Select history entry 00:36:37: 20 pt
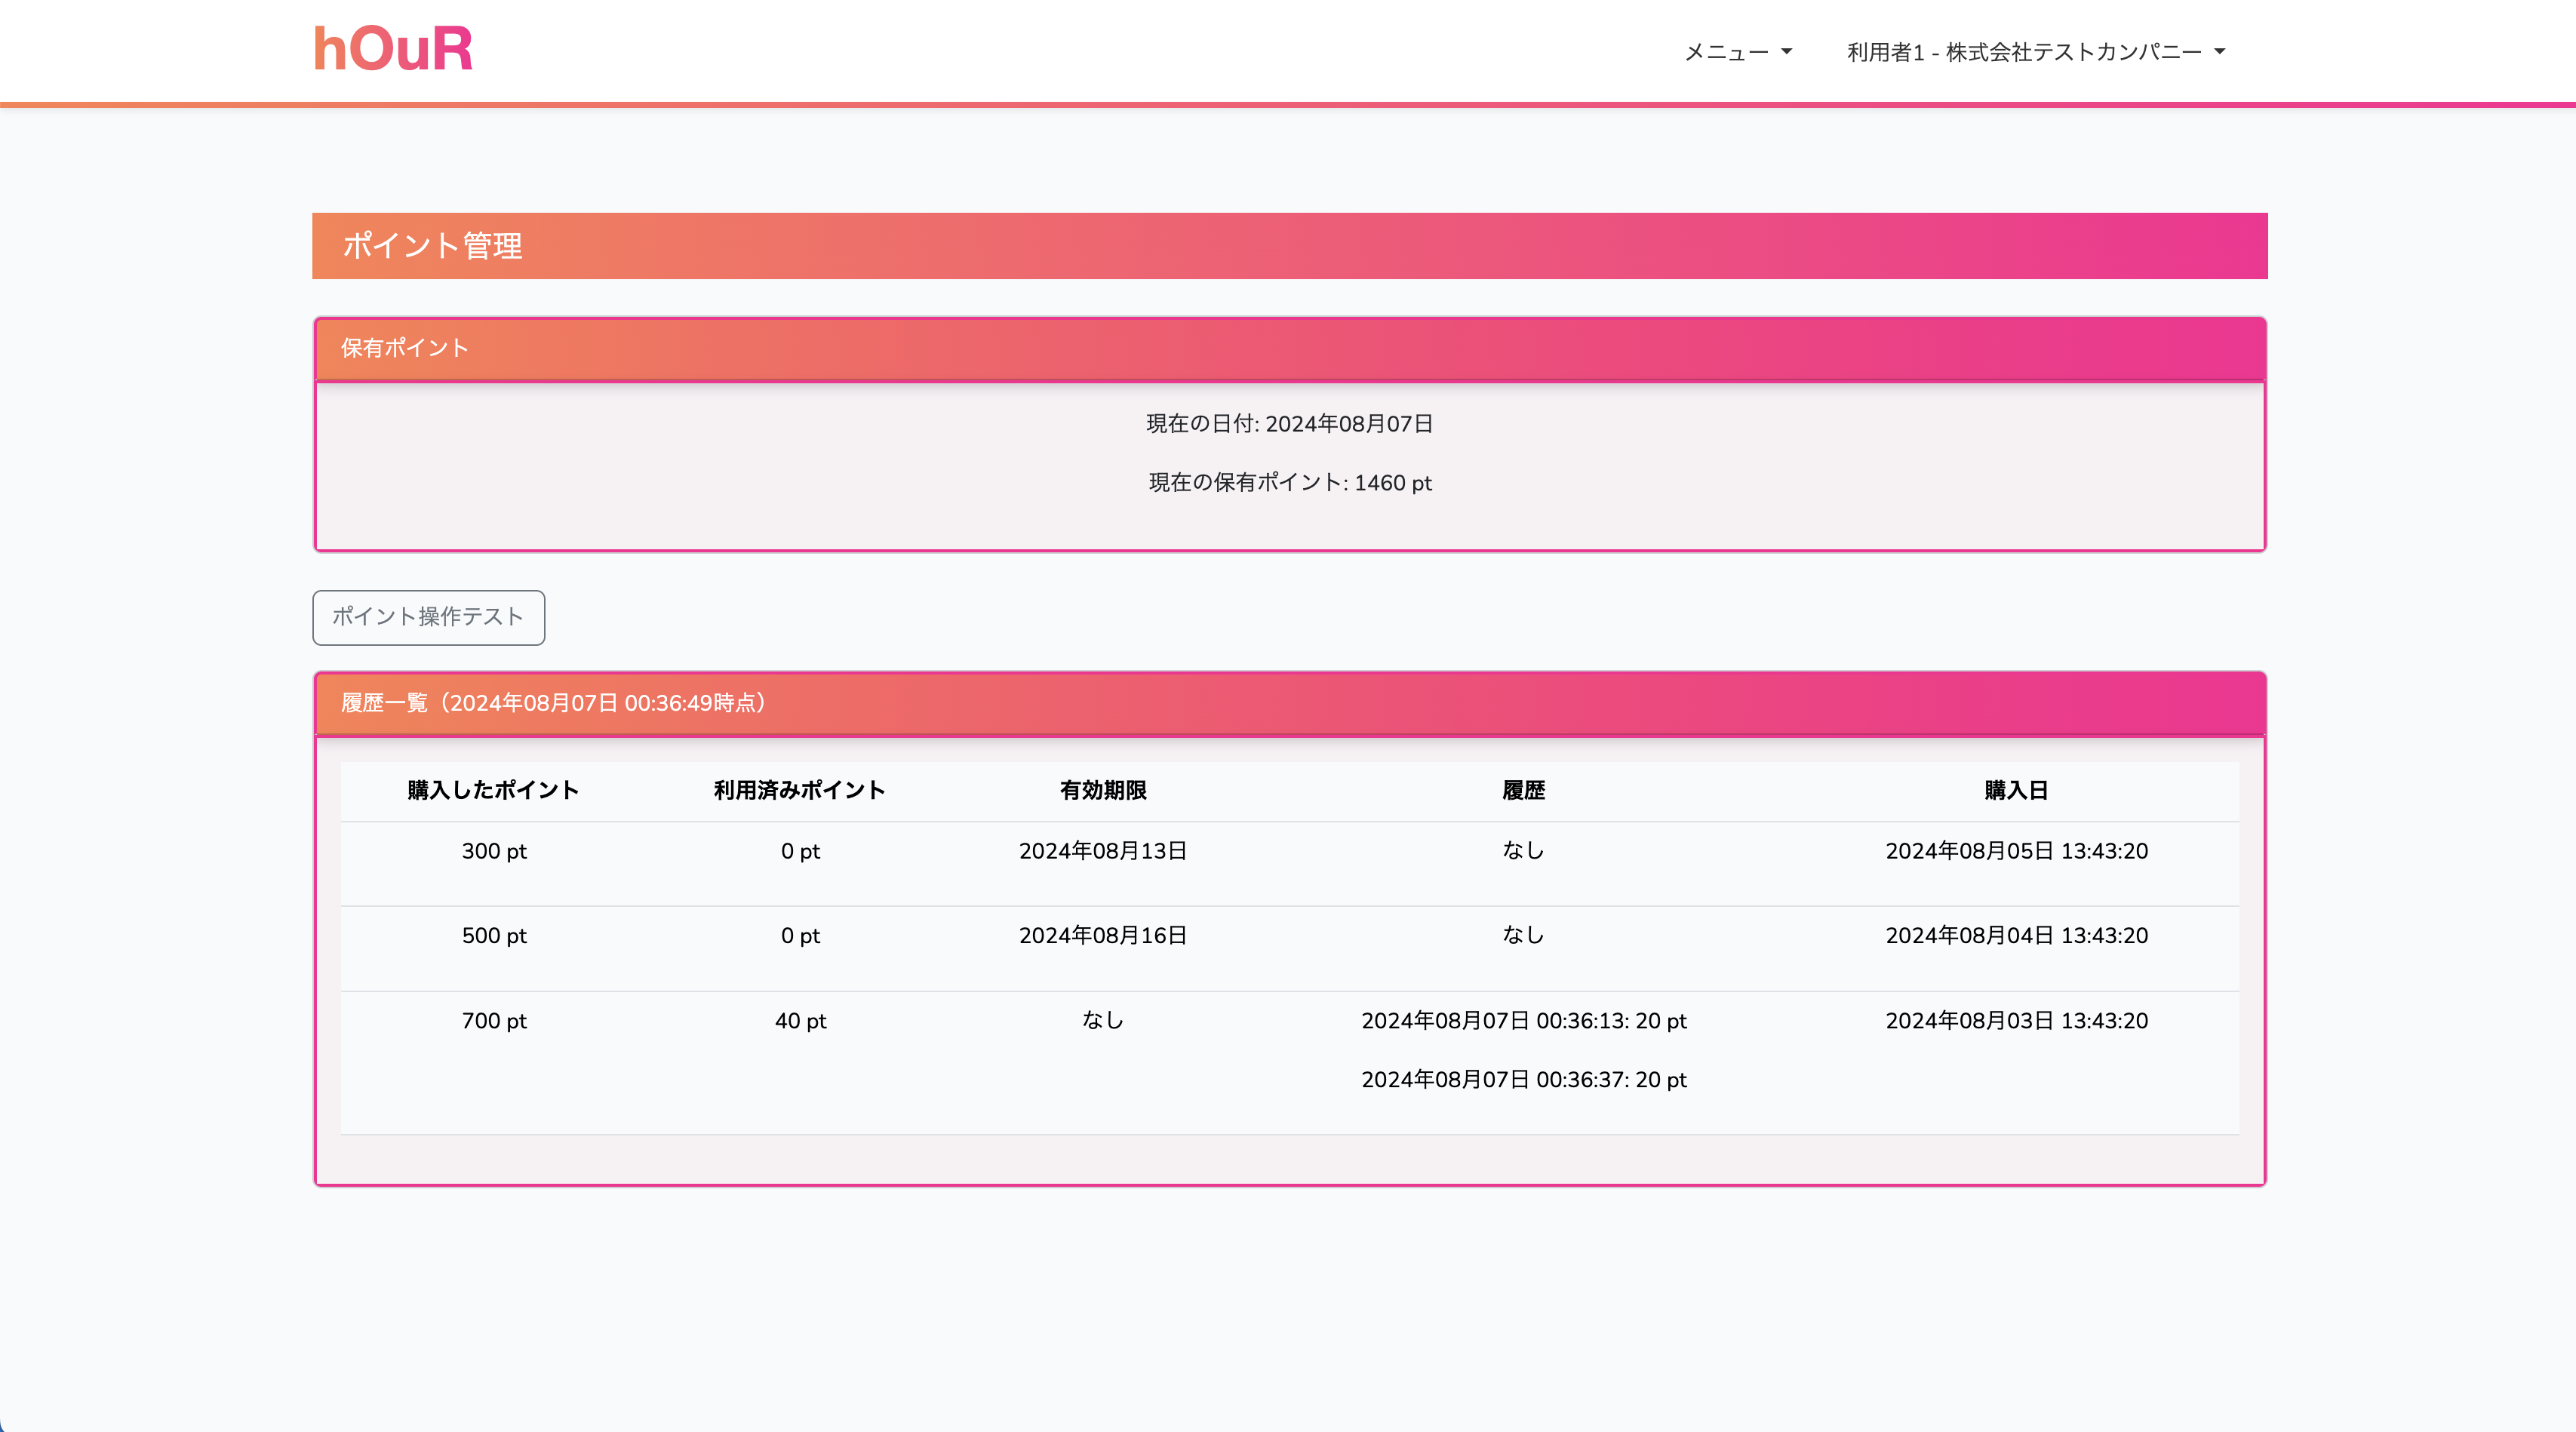This screenshot has height=1432, width=2576. coord(1524,1080)
